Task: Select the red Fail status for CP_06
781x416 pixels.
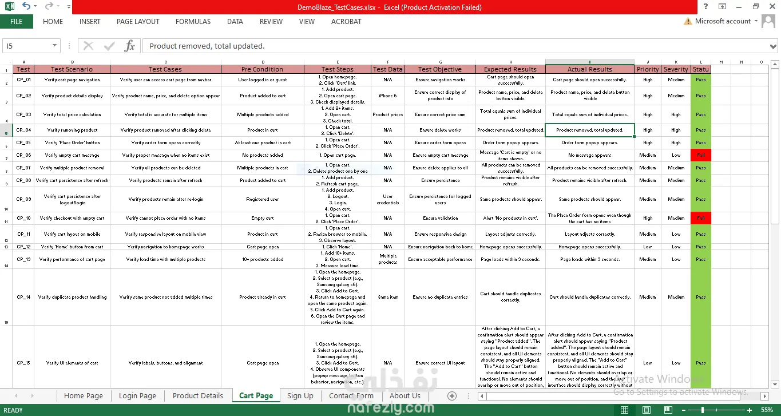Action: tap(701, 155)
